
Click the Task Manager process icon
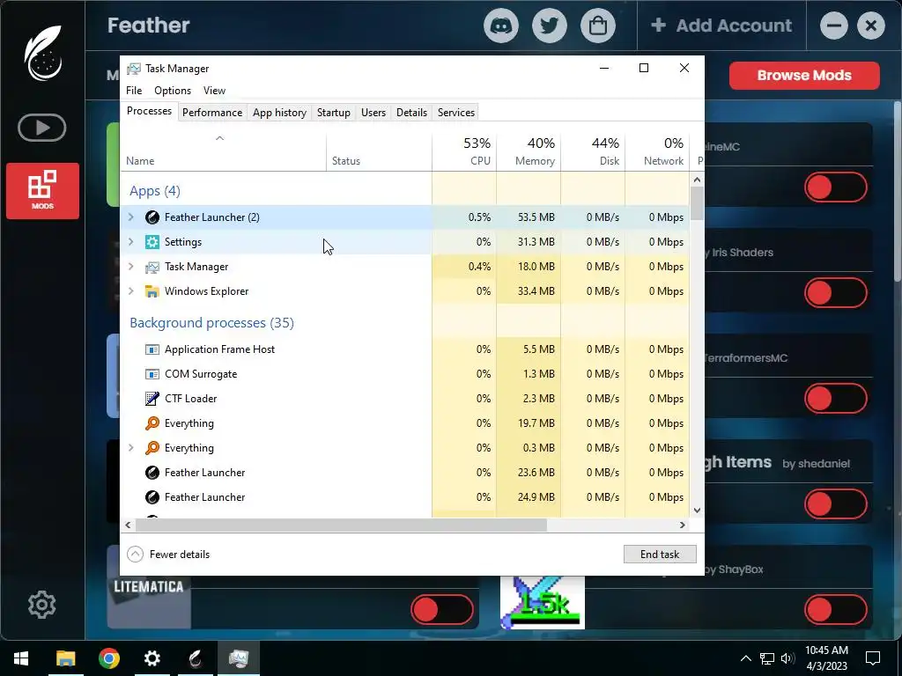click(152, 267)
